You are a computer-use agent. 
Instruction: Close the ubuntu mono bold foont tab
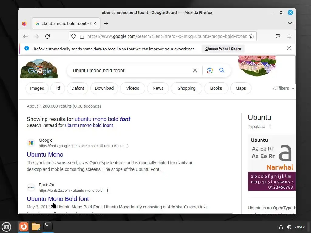(x=95, y=23)
